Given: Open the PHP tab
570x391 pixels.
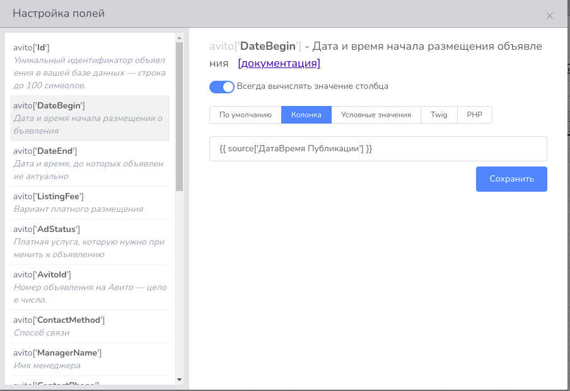Looking at the screenshot, I should point(474,115).
